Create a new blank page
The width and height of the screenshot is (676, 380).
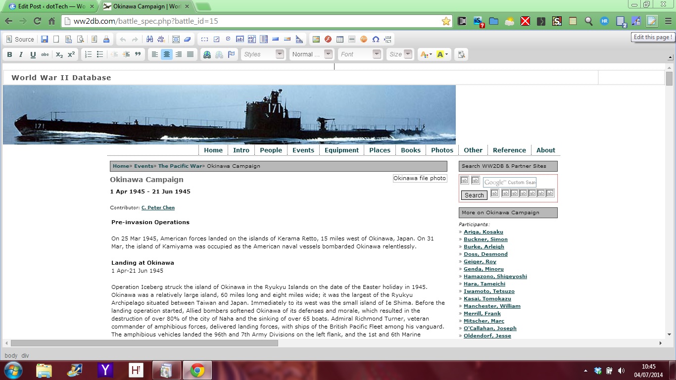coord(56,39)
